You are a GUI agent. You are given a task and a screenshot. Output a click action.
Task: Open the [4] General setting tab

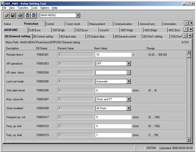click(x=18, y=36)
